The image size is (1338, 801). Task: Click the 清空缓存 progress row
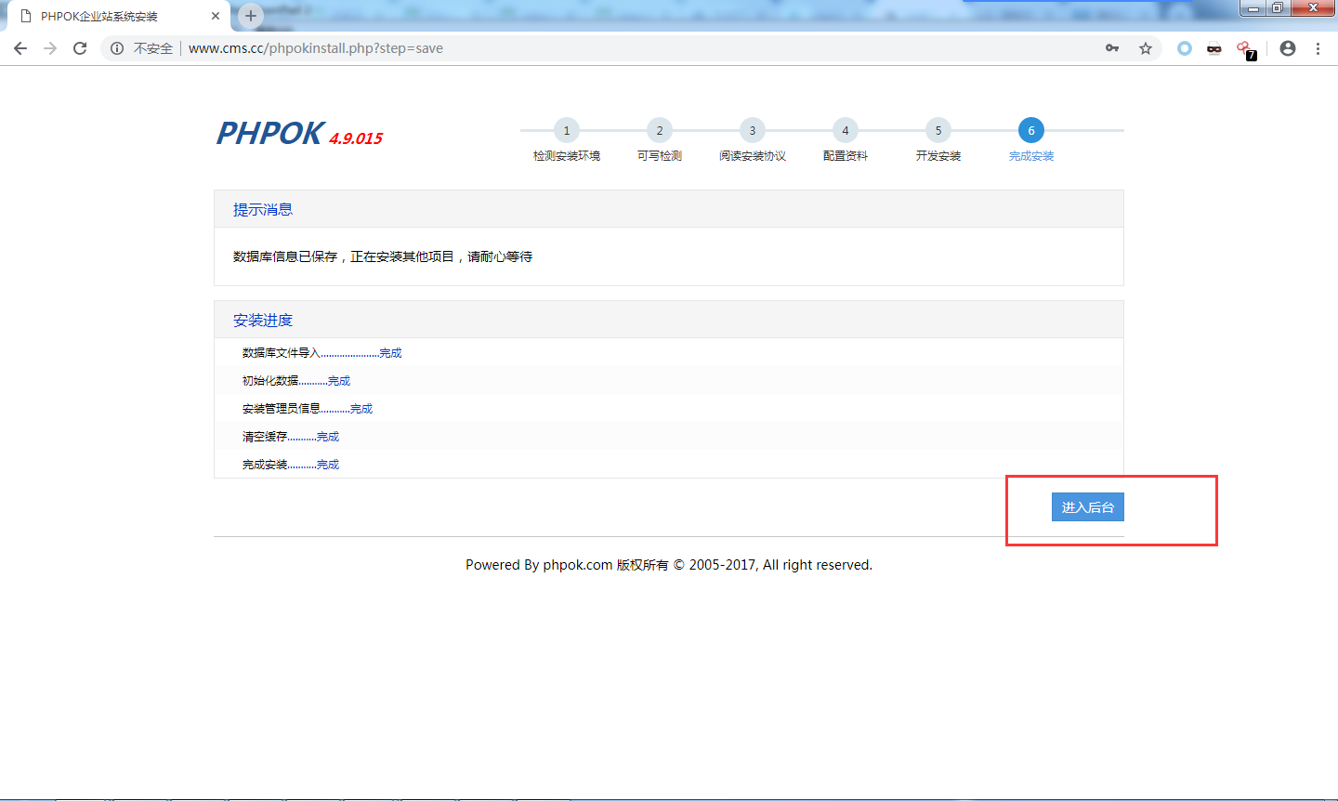(x=669, y=437)
